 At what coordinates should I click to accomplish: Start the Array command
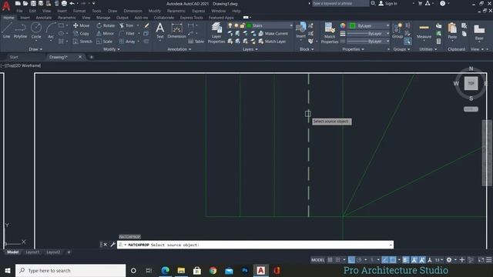[127, 41]
